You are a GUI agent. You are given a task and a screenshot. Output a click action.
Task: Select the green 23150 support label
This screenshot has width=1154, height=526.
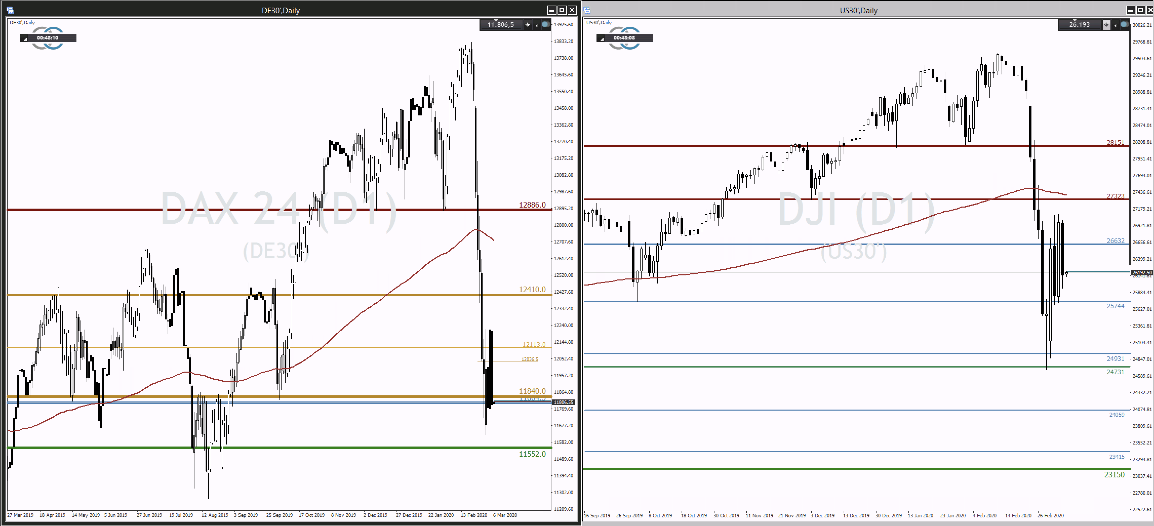(1114, 474)
